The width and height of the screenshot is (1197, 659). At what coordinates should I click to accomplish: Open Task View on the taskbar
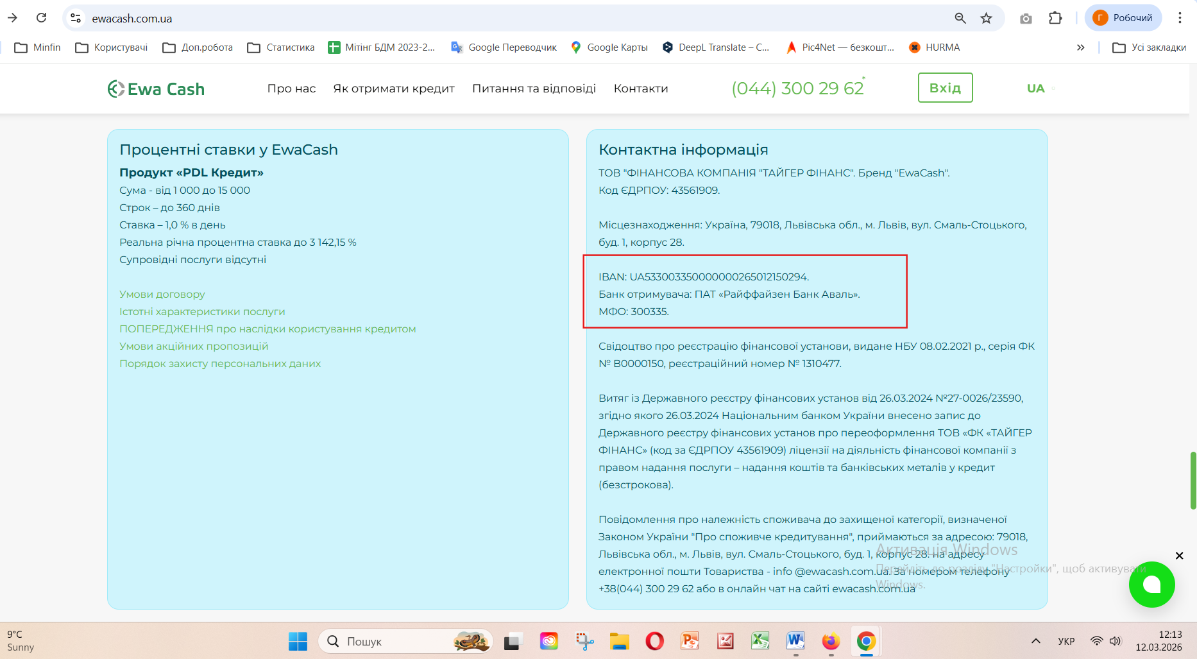513,641
